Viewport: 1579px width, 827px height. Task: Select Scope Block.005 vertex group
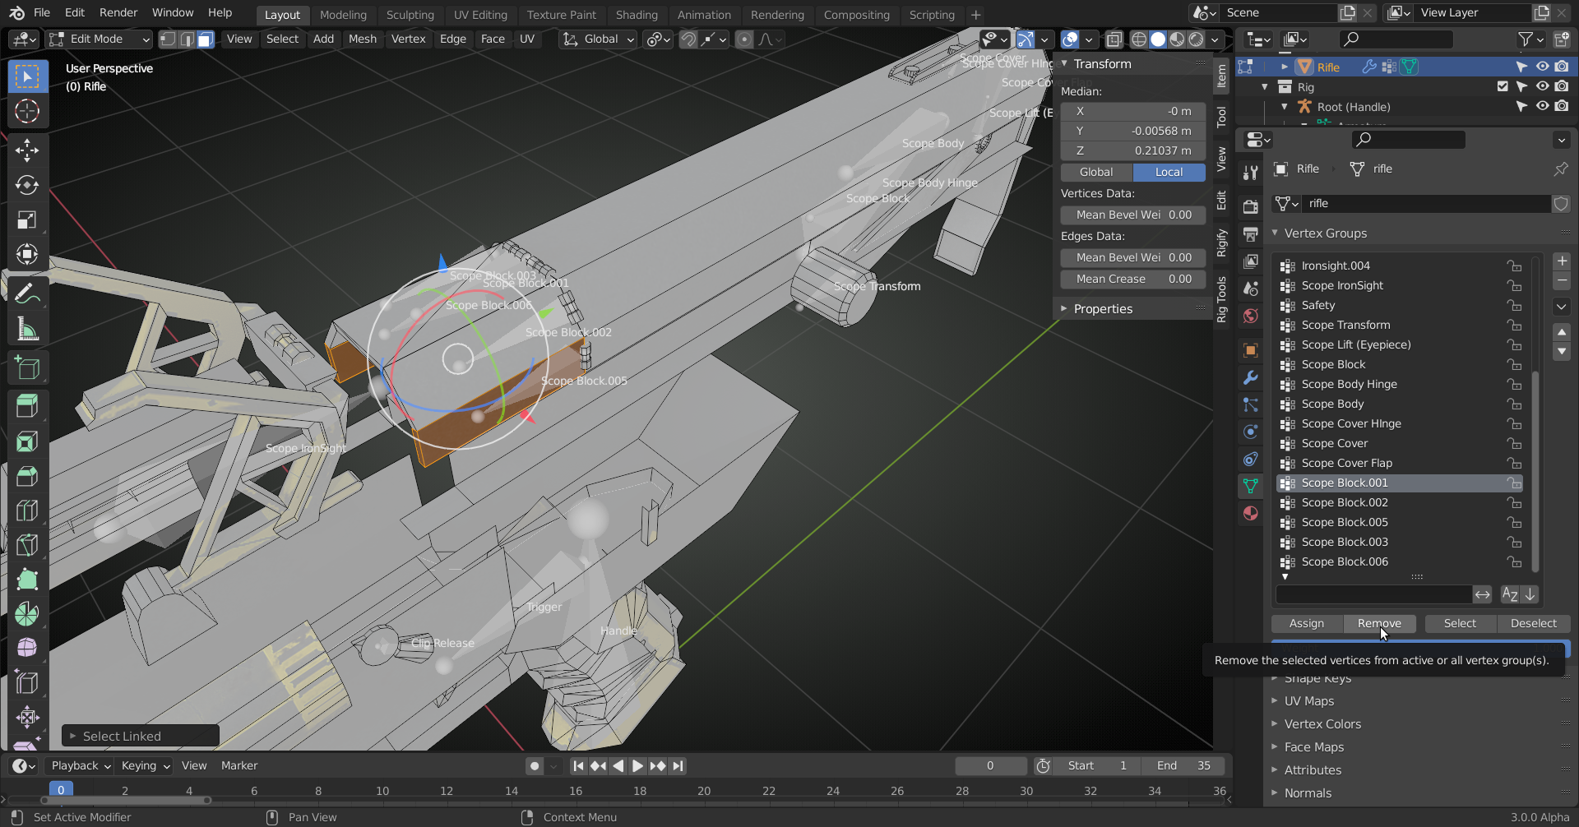(1345, 522)
